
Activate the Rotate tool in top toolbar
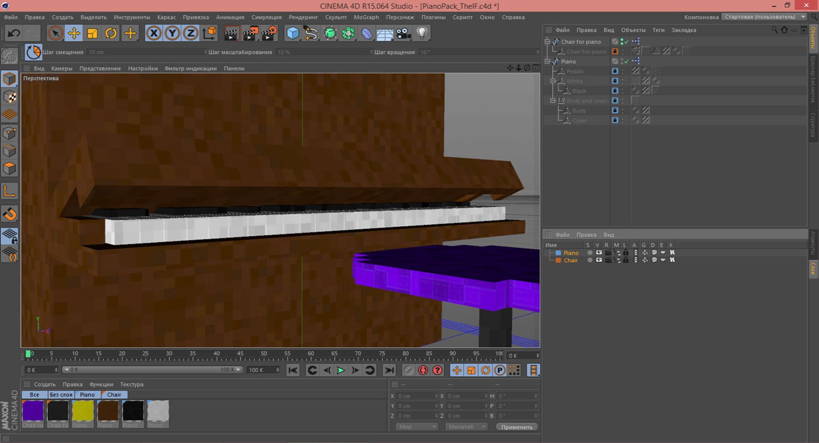point(111,33)
